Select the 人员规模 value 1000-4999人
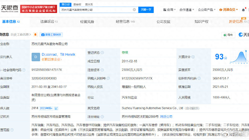This screenshot has height=140, width=249. pyautogui.click(x=221, y=98)
